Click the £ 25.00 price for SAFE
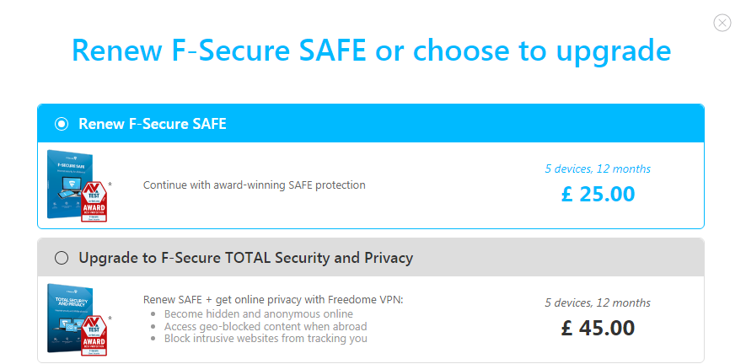This screenshot has width=746, height=364. [x=598, y=194]
